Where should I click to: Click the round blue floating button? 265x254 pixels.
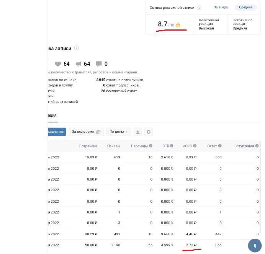[255, 246]
